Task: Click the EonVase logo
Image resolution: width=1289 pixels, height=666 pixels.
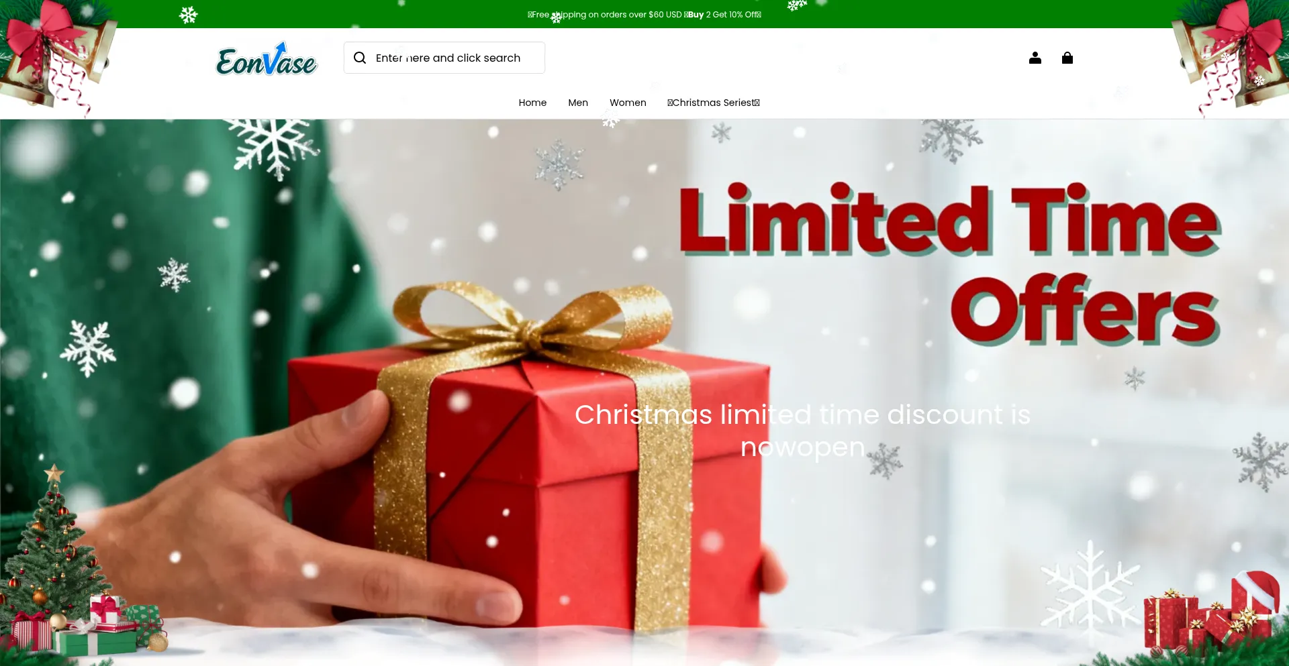Action: pyautogui.click(x=267, y=59)
